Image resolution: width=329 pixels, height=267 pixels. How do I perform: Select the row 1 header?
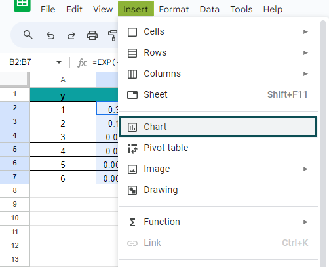tap(14, 94)
